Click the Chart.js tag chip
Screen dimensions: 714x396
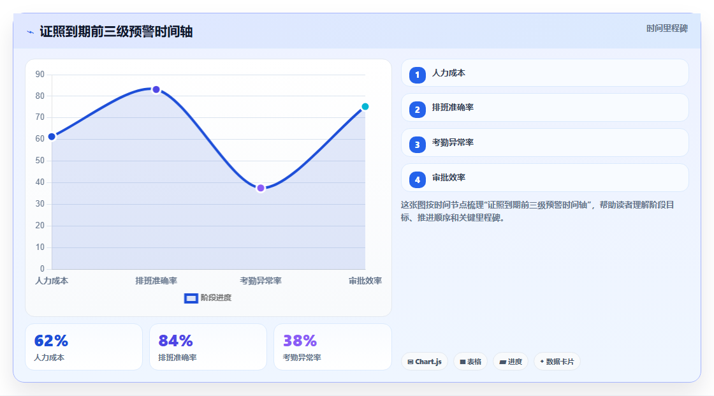click(x=425, y=362)
